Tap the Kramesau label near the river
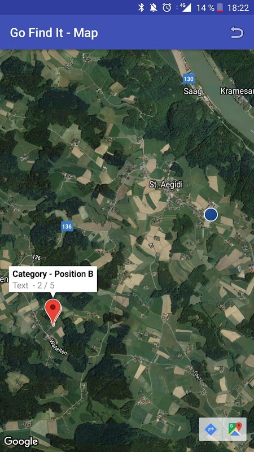254x452 pixels. 237,91
